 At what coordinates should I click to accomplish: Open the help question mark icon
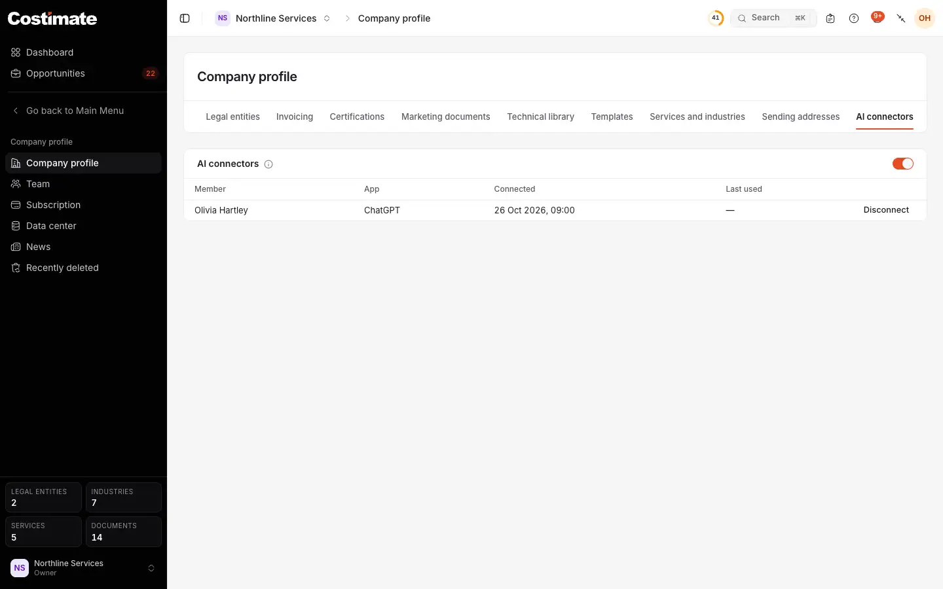(x=854, y=18)
